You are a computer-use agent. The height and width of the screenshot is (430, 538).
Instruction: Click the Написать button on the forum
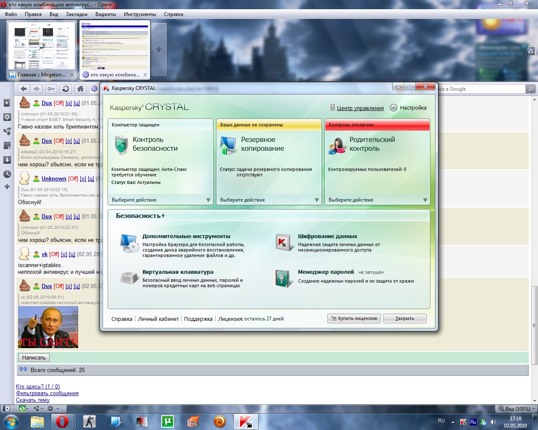click(34, 357)
